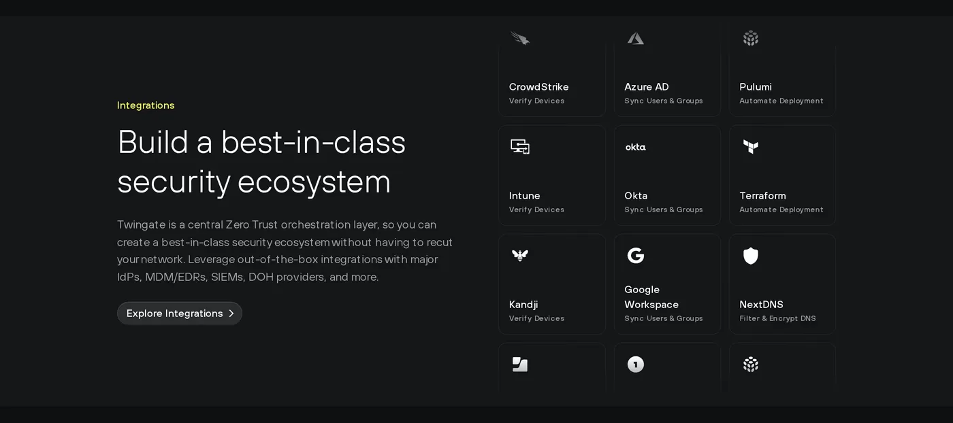Image resolution: width=953 pixels, height=423 pixels.
Task: Click the Build a best-in-class heading
Action: coord(261,162)
